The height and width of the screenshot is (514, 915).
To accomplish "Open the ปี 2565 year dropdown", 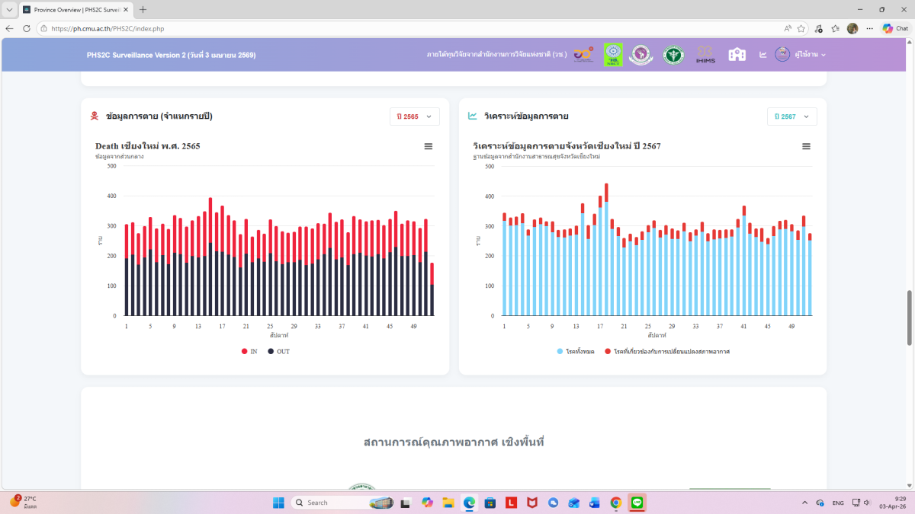I will pyautogui.click(x=414, y=117).
